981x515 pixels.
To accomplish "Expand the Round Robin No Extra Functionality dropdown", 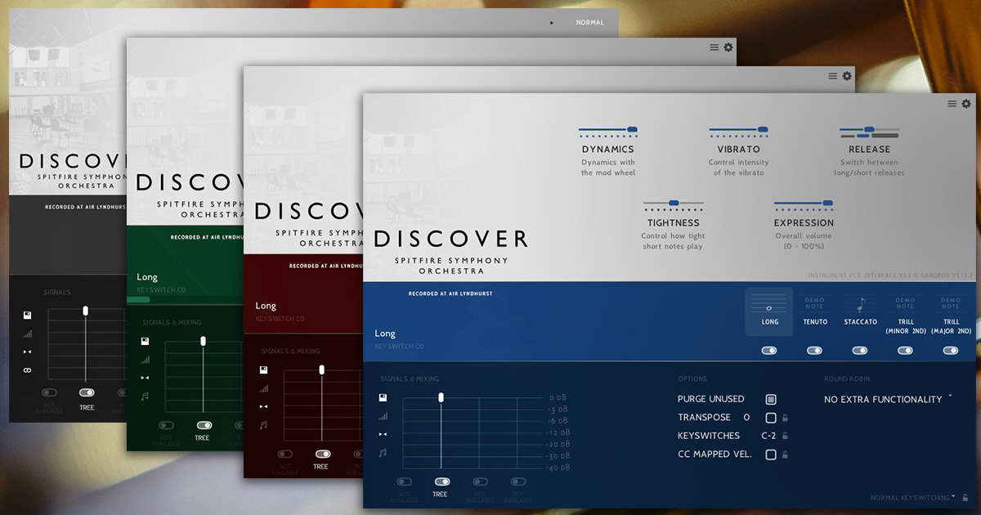I will [x=888, y=399].
